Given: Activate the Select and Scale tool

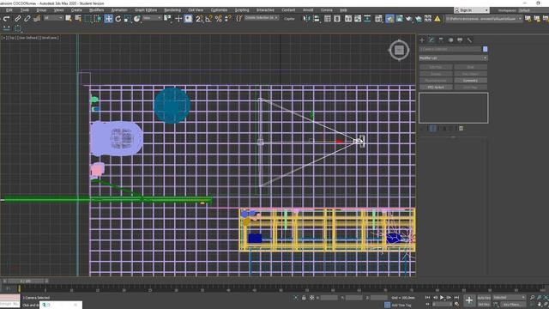Looking at the screenshot, I should [x=128, y=19].
